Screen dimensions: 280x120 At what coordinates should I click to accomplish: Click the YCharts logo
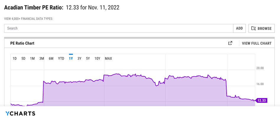(20, 113)
